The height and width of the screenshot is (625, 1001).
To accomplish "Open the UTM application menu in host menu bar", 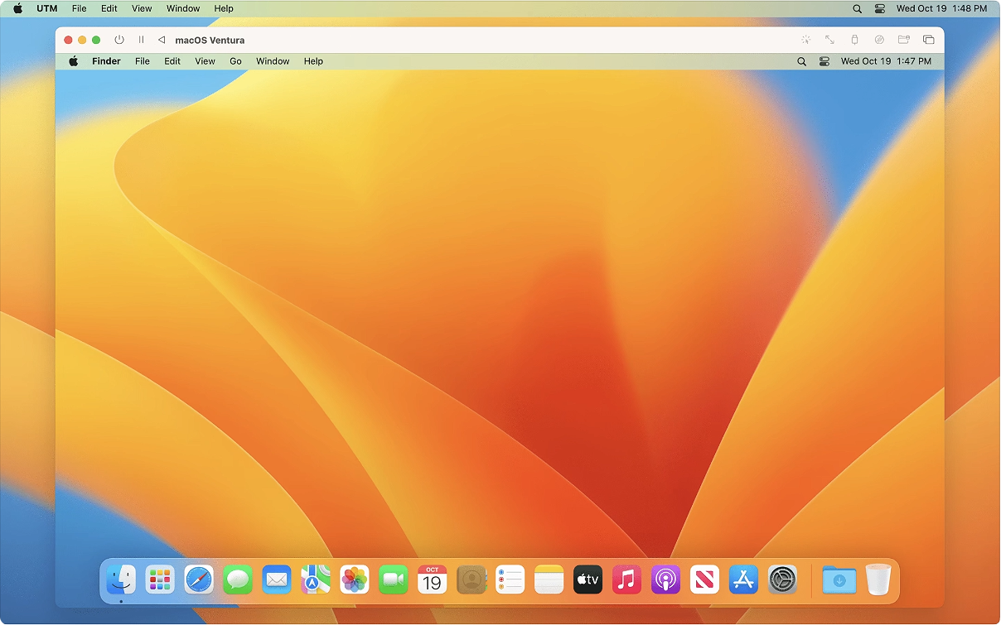I will pos(47,8).
